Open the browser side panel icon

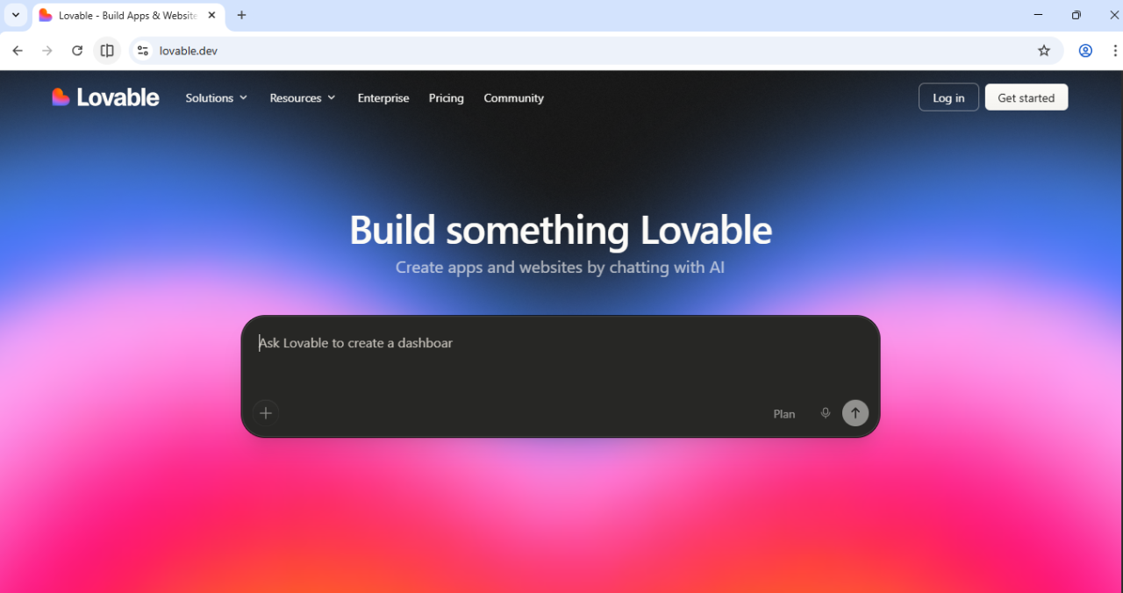pyautogui.click(x=107, y=51)
